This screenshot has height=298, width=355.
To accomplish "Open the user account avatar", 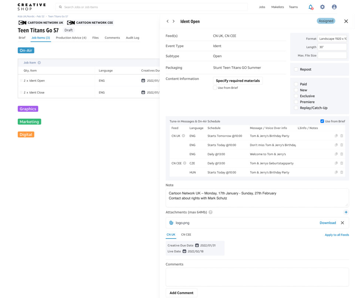I will tap(334, 7).
